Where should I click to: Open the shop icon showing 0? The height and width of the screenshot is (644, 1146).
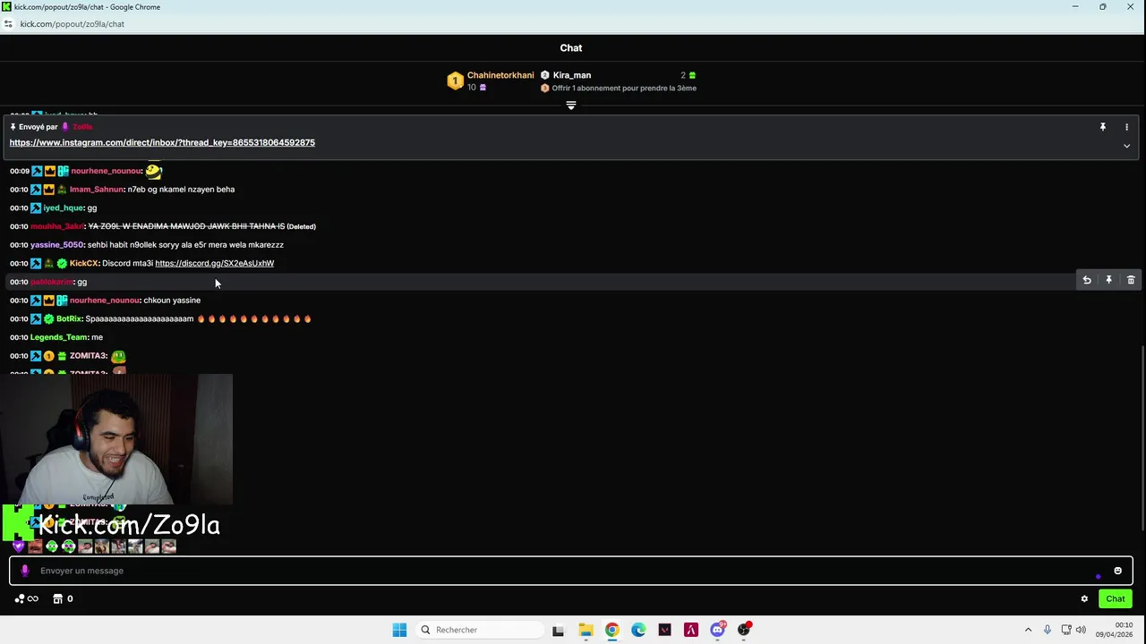click(x=63, y=599)
